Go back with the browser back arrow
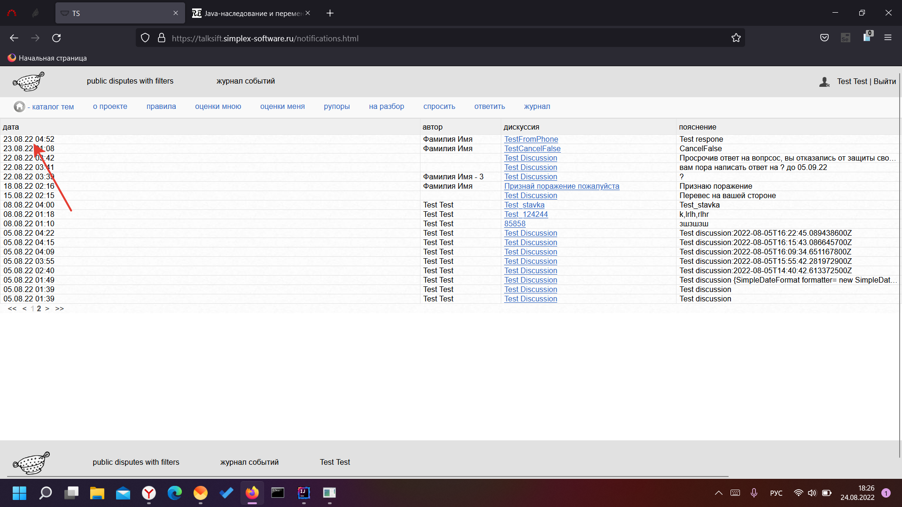Viewport: 902px width, 507px height. tap(14, 38)
